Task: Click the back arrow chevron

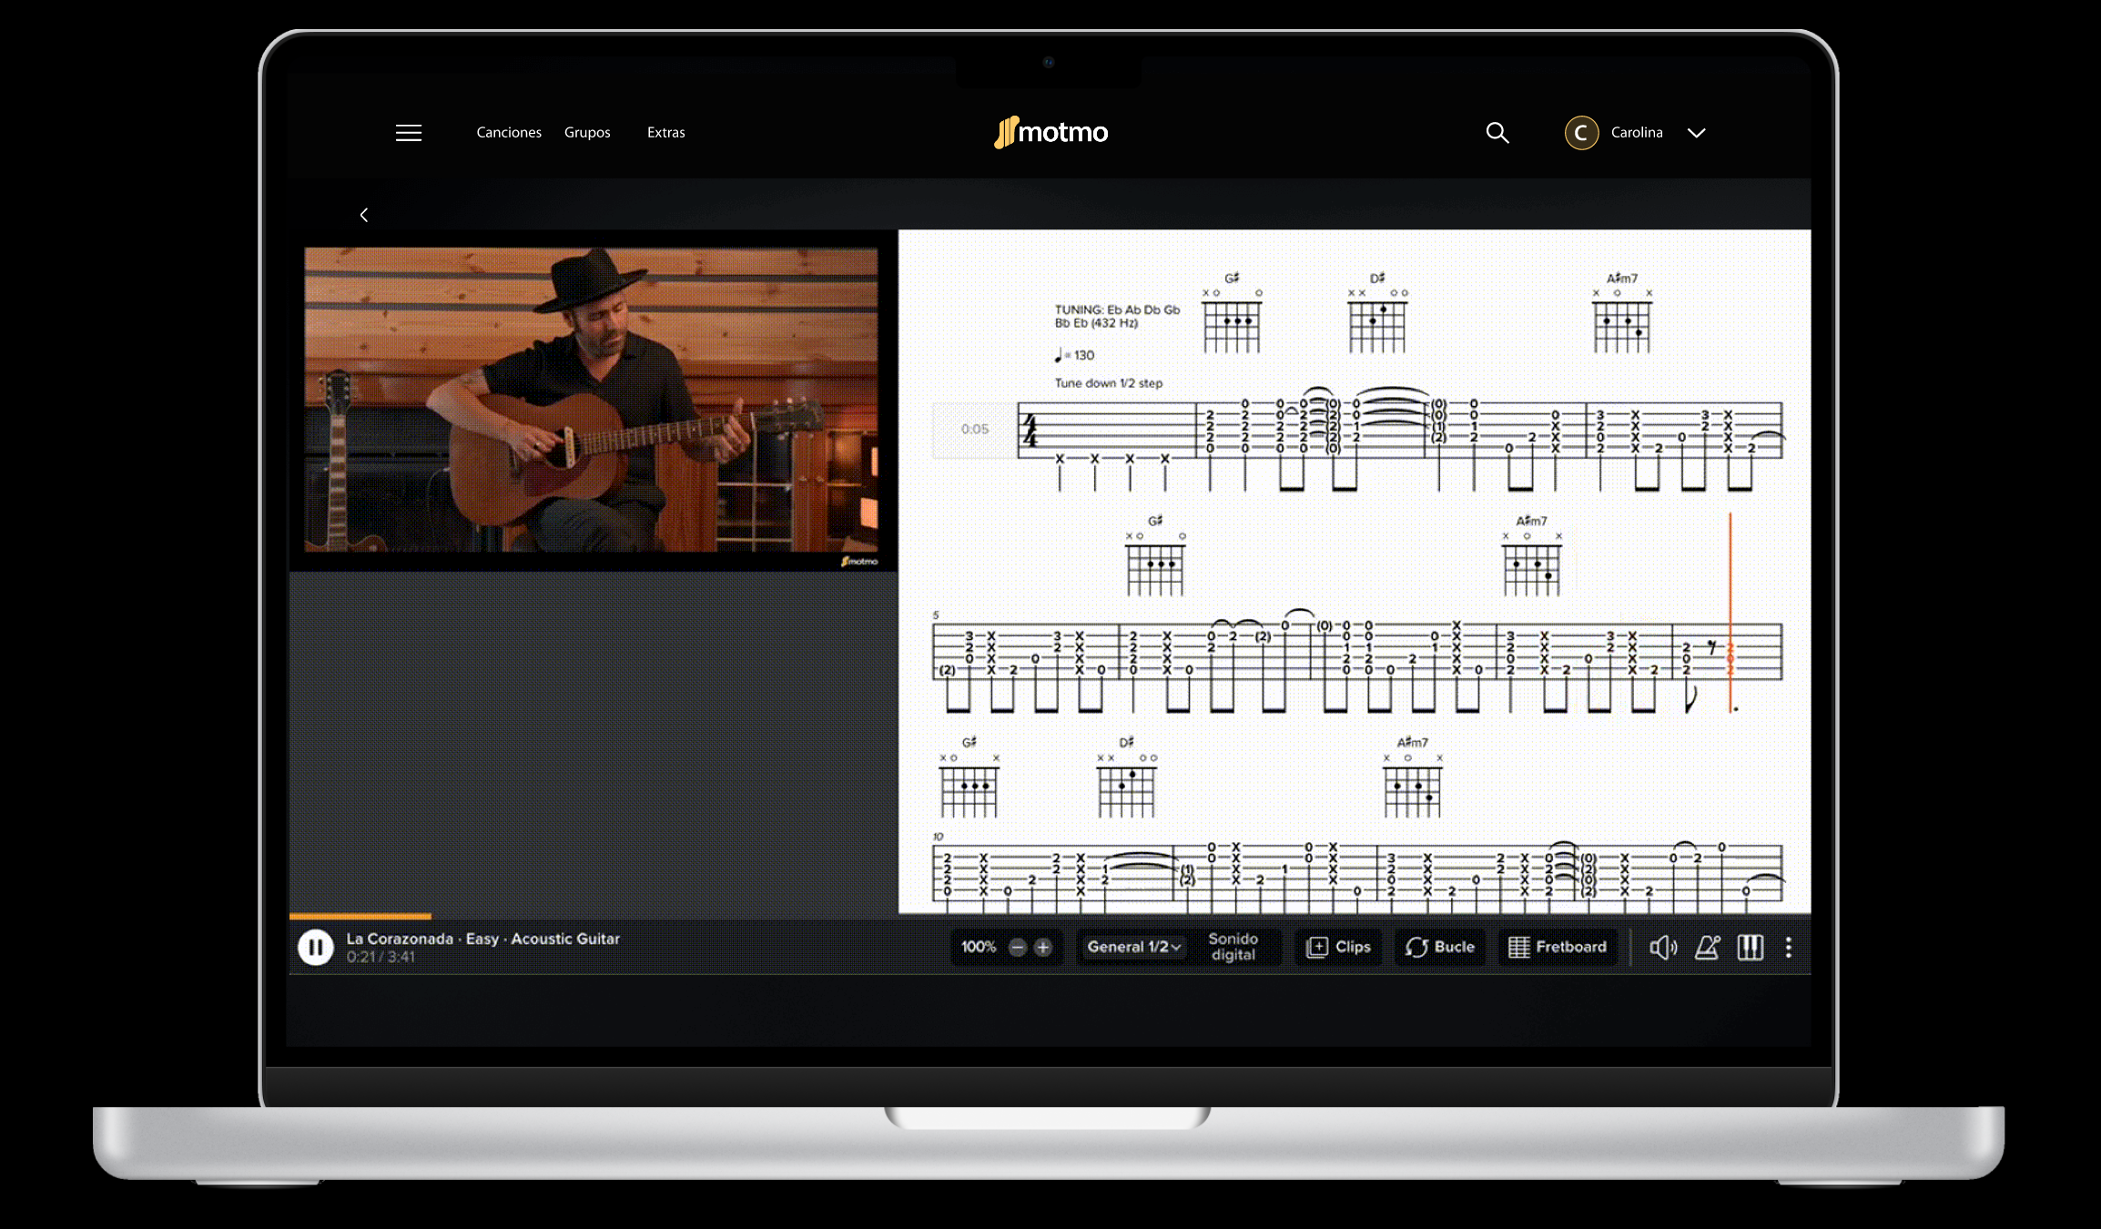Action: click(x=364, y=215)
